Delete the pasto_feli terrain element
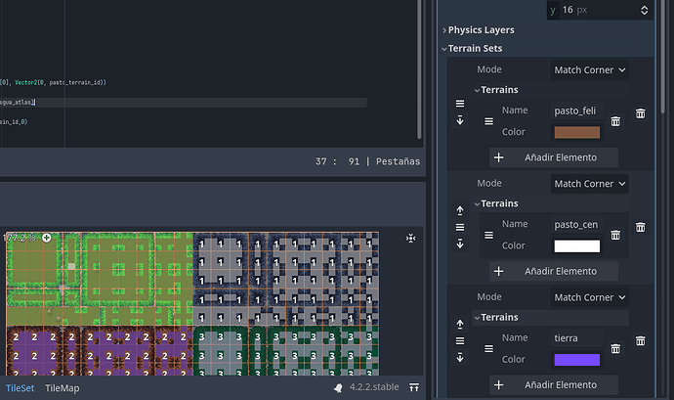674x400 pixels. tap(615, 121)
